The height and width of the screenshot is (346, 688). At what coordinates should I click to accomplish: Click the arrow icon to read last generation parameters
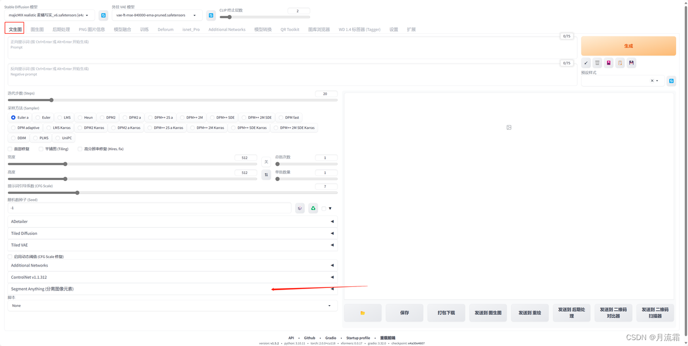click(586, 63)
